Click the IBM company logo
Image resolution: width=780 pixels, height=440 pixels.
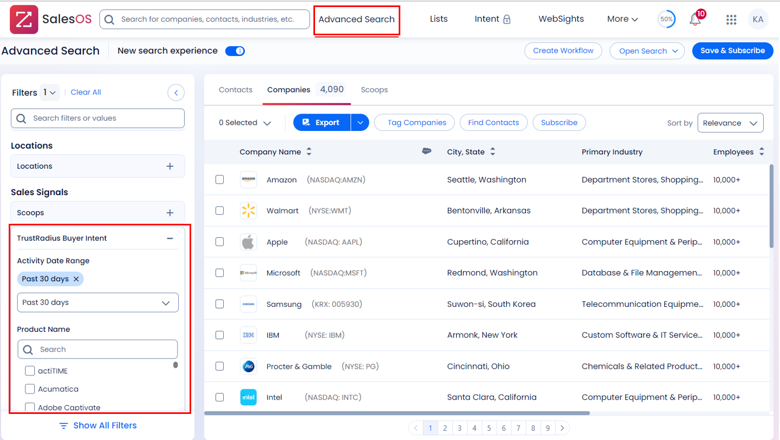248,335
